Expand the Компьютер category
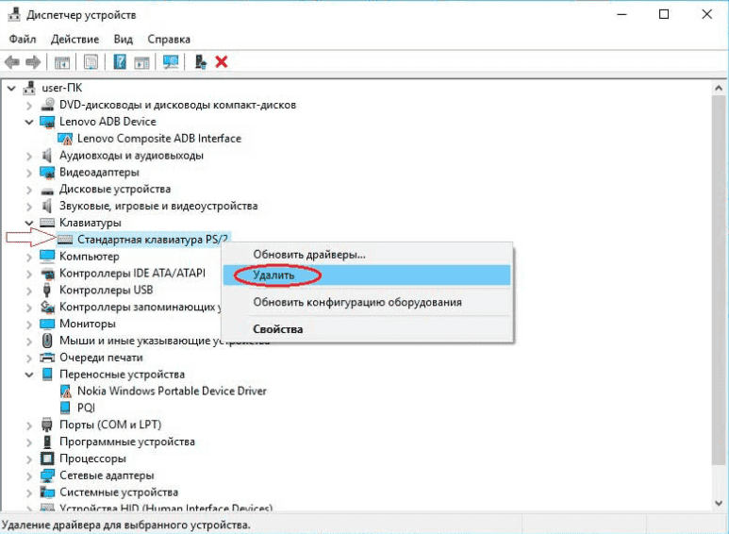 (29, 257)
